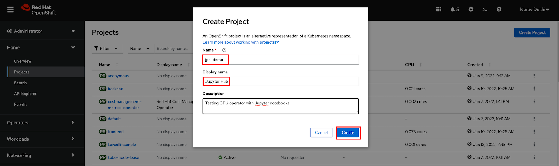Image resolution: width=559 pixels, height=166 pixels.
Task: Open kebab menu for backend project row
Action: pos(534,89)
